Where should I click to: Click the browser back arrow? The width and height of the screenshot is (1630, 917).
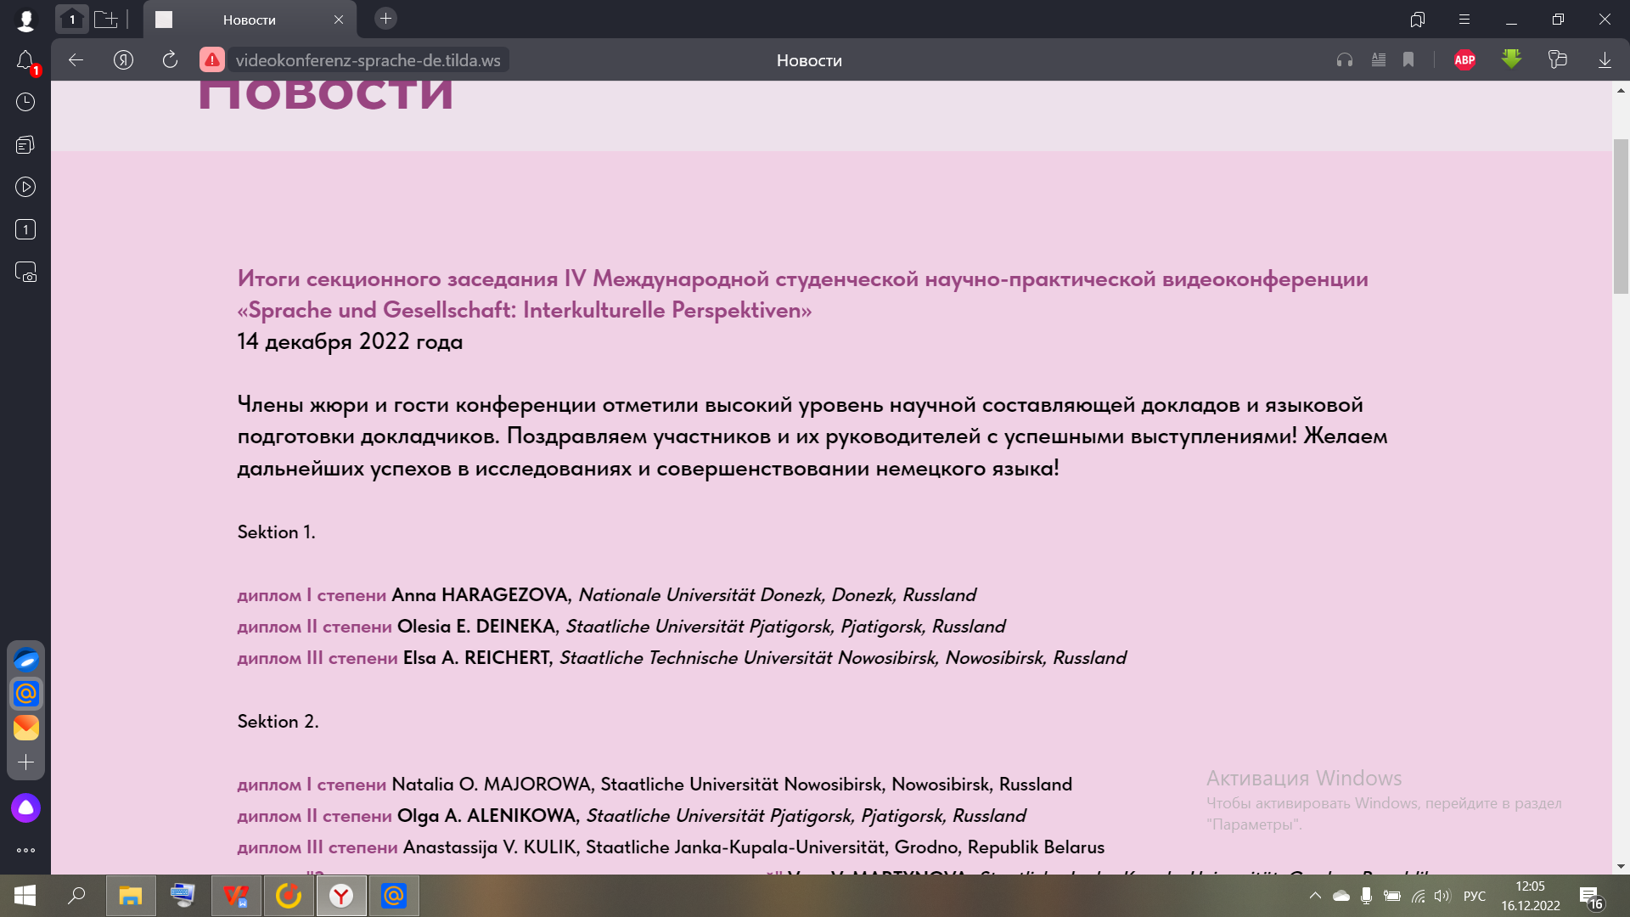[x=76, y=60]
